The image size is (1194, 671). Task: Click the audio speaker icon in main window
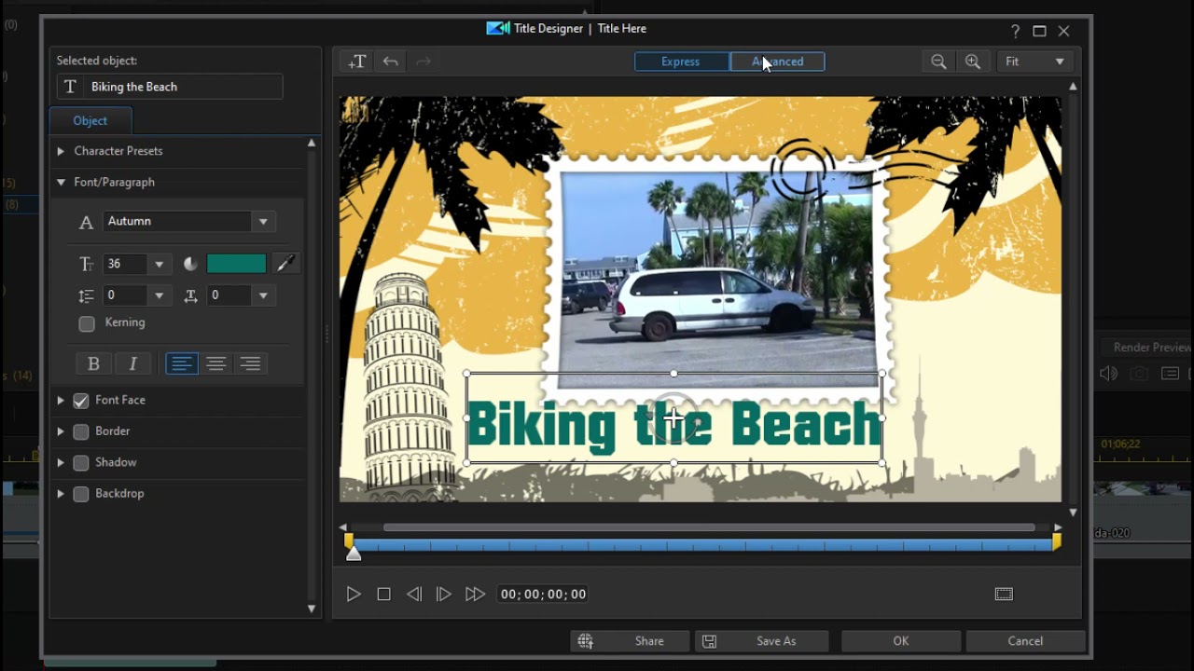[1109, 374]
